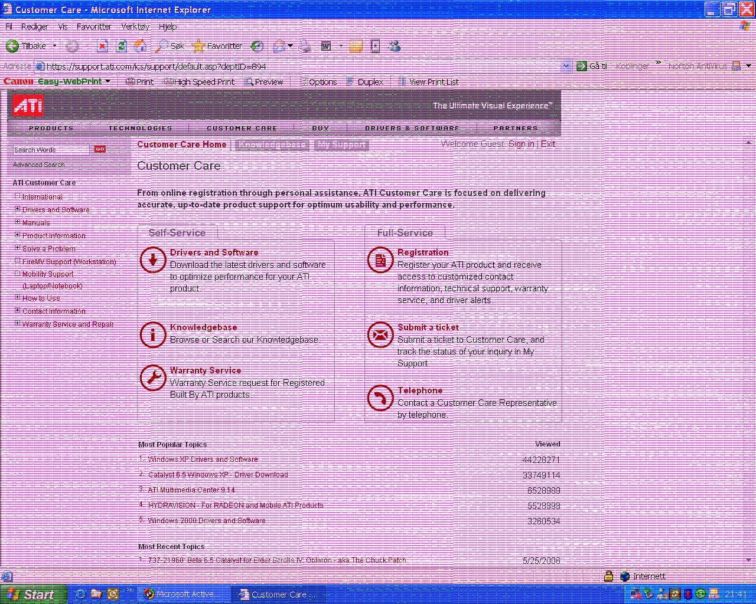The height and width of the screenshot is (604, 756).
Task: Open the Verktøy menu
Action: coord(135,27)
